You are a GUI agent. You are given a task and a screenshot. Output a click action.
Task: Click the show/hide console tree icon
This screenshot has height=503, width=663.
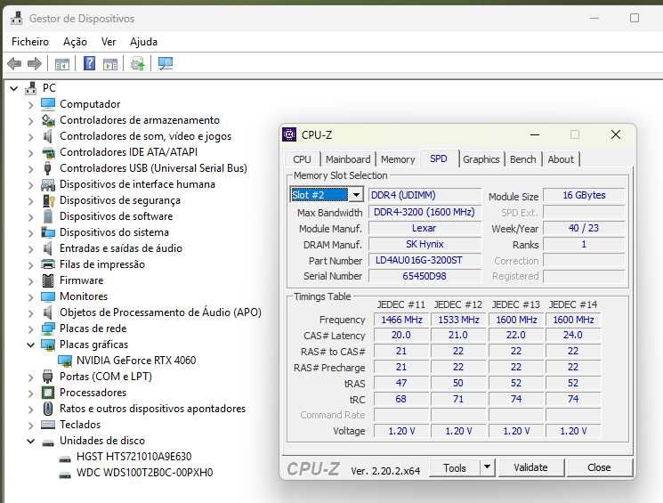[x=61, y=64]
